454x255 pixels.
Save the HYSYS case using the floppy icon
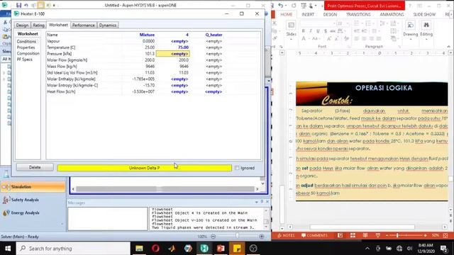tap(19, 5)
